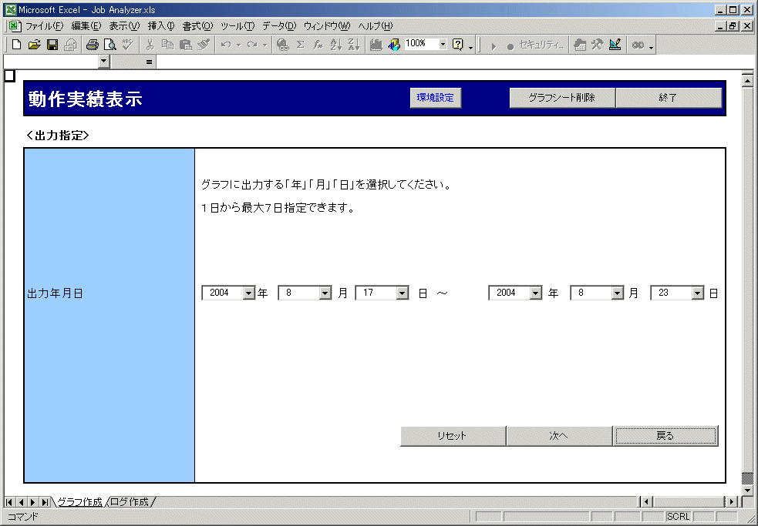
Task: Open the ファイル(F) menu
Action: [x=43, y=26]
